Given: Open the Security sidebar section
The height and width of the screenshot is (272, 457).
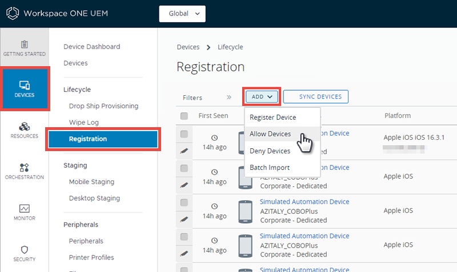Looking at the screenshot, I should [x=25, y=253].
